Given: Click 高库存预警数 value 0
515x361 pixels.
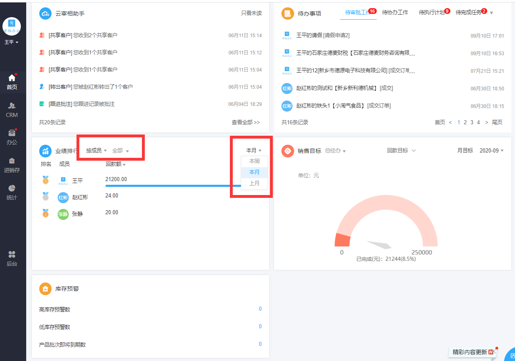Looking at the screenshot, I should (260, 309).
